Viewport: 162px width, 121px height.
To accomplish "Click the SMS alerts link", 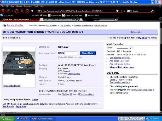I will (x=64, y=94).
